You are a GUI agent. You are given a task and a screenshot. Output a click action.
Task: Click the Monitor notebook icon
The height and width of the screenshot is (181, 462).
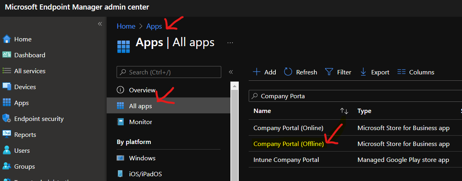pos(120,122)
